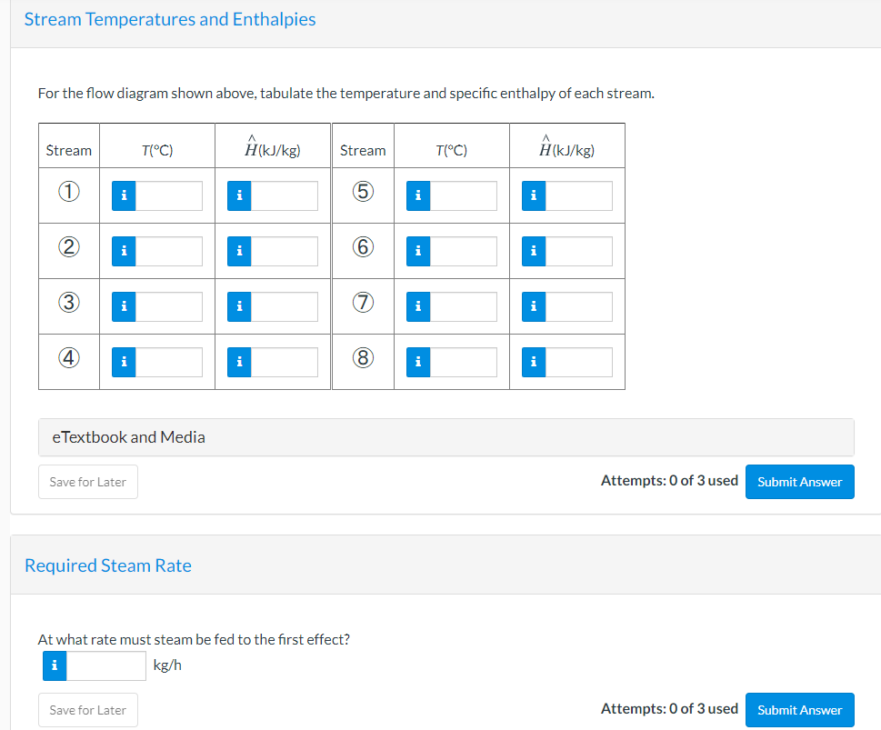881x730 pixels.
Task: Click info icon for Stream 4 enthalpy
Action: tap(239, 362)
